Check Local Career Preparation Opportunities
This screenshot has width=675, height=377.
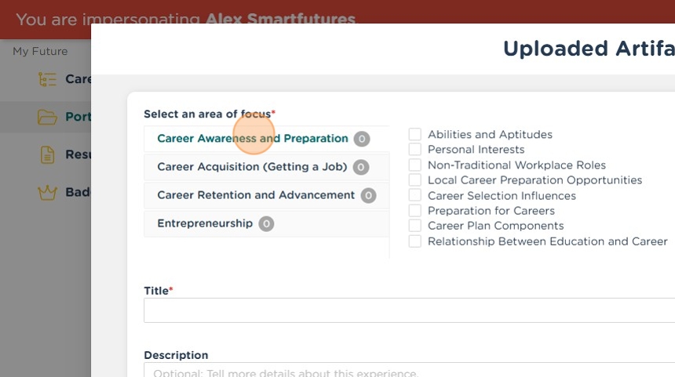(x=415, y=180)
